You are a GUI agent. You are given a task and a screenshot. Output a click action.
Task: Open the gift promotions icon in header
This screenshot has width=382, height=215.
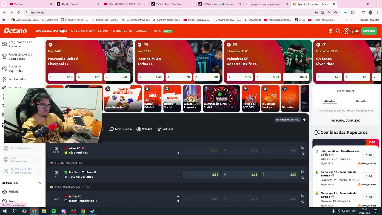pyautogui.click(x=330, y=31)
